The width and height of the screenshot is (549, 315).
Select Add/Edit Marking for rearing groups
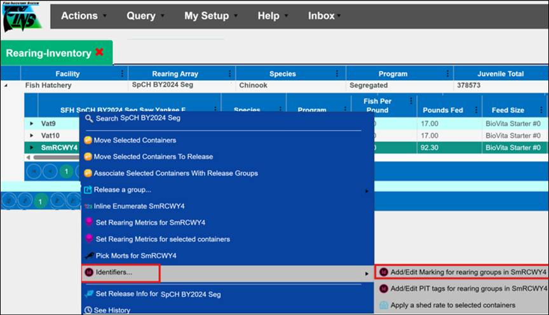(x=462, y=272)
